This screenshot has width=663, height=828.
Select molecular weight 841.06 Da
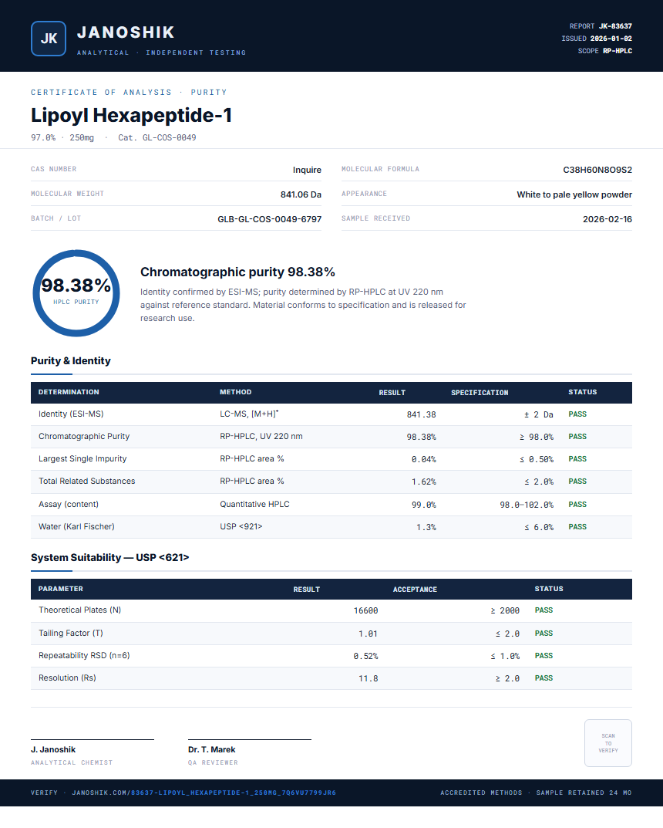301,194
